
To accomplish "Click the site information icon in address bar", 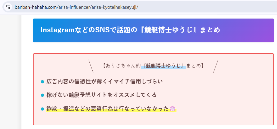I will tap(8, 7).
